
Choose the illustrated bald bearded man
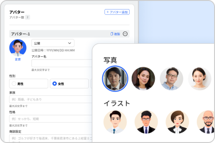point(206,122)
